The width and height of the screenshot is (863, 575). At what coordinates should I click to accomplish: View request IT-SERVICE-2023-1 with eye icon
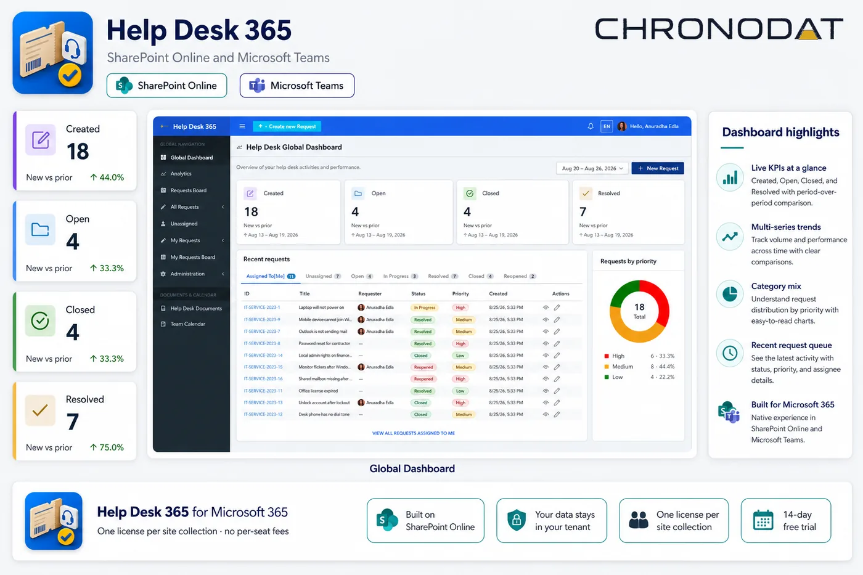pyautogui.click(x=546, y=308)
